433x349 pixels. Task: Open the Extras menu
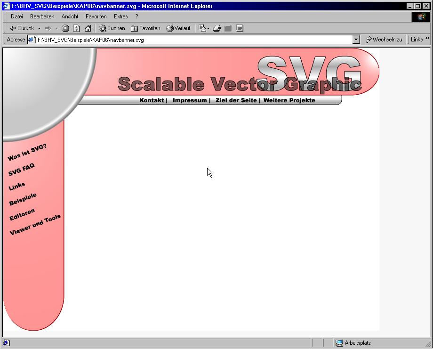(121, 16)
